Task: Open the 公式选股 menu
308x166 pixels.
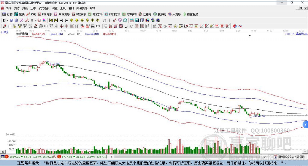Action: (x=44, y=8)
